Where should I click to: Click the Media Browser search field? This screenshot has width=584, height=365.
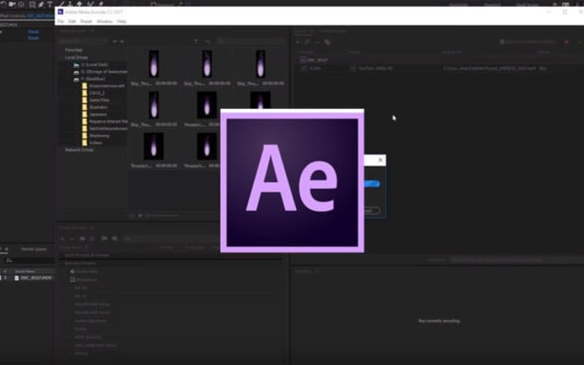(x=250, y=42)
